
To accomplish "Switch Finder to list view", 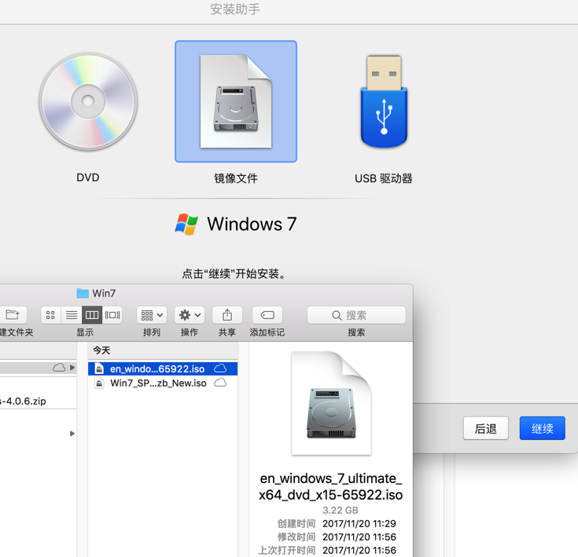I will click(x=72, y=315).
